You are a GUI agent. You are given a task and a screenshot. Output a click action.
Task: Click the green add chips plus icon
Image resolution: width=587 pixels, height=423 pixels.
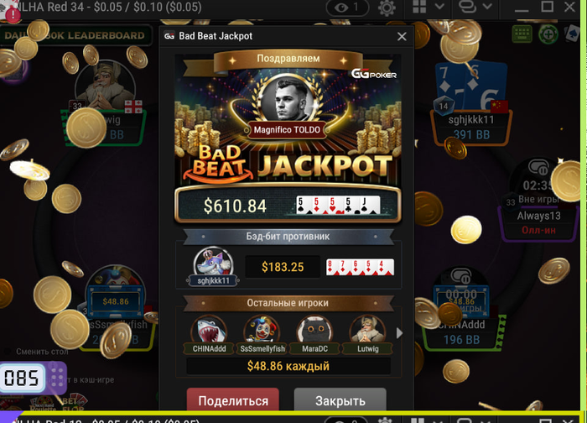tap(548, 34)
